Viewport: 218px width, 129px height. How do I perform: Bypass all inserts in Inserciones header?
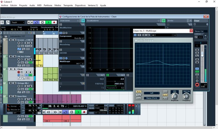(83, 21)
